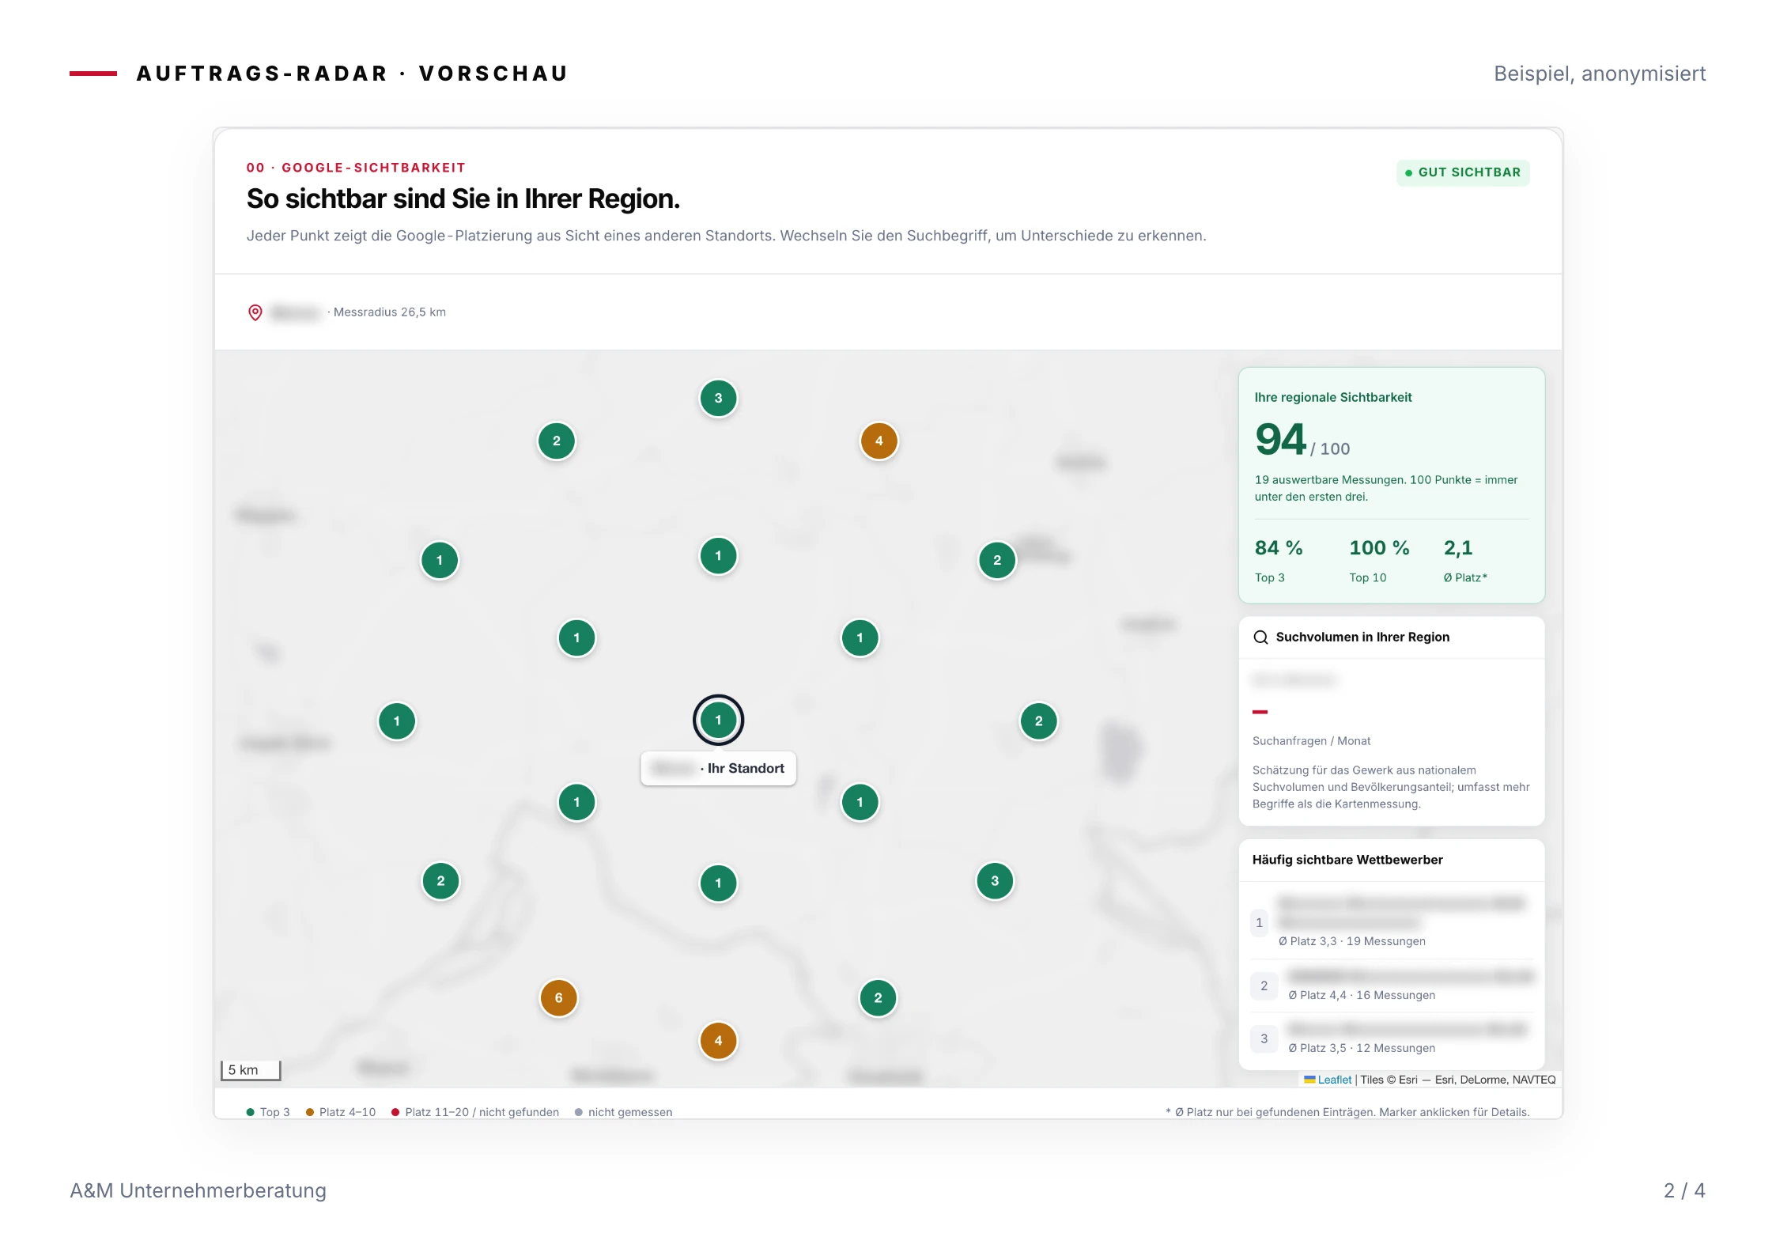This screenshot has width=1776, height=1256.
Task: Click the 100 % Top 10 statistic
Action: (1379, 560)
